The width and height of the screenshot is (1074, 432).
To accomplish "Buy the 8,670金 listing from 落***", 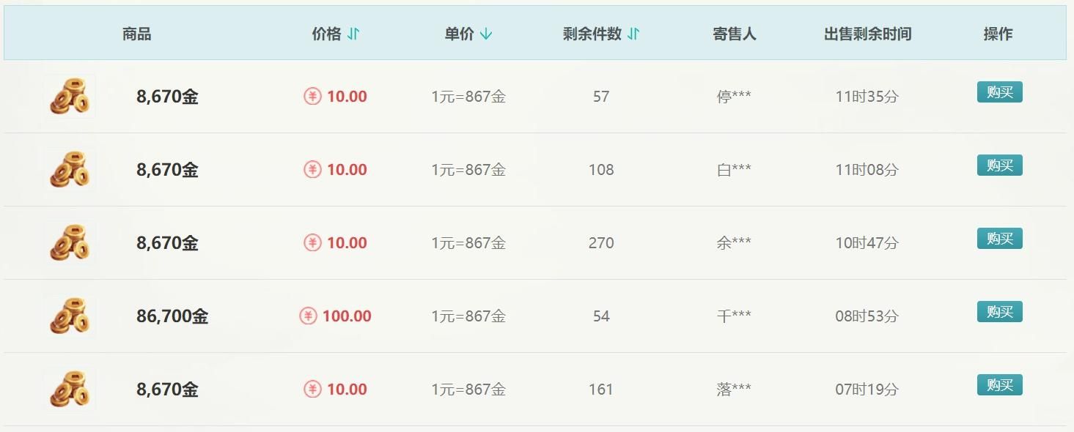I will 999,385.
